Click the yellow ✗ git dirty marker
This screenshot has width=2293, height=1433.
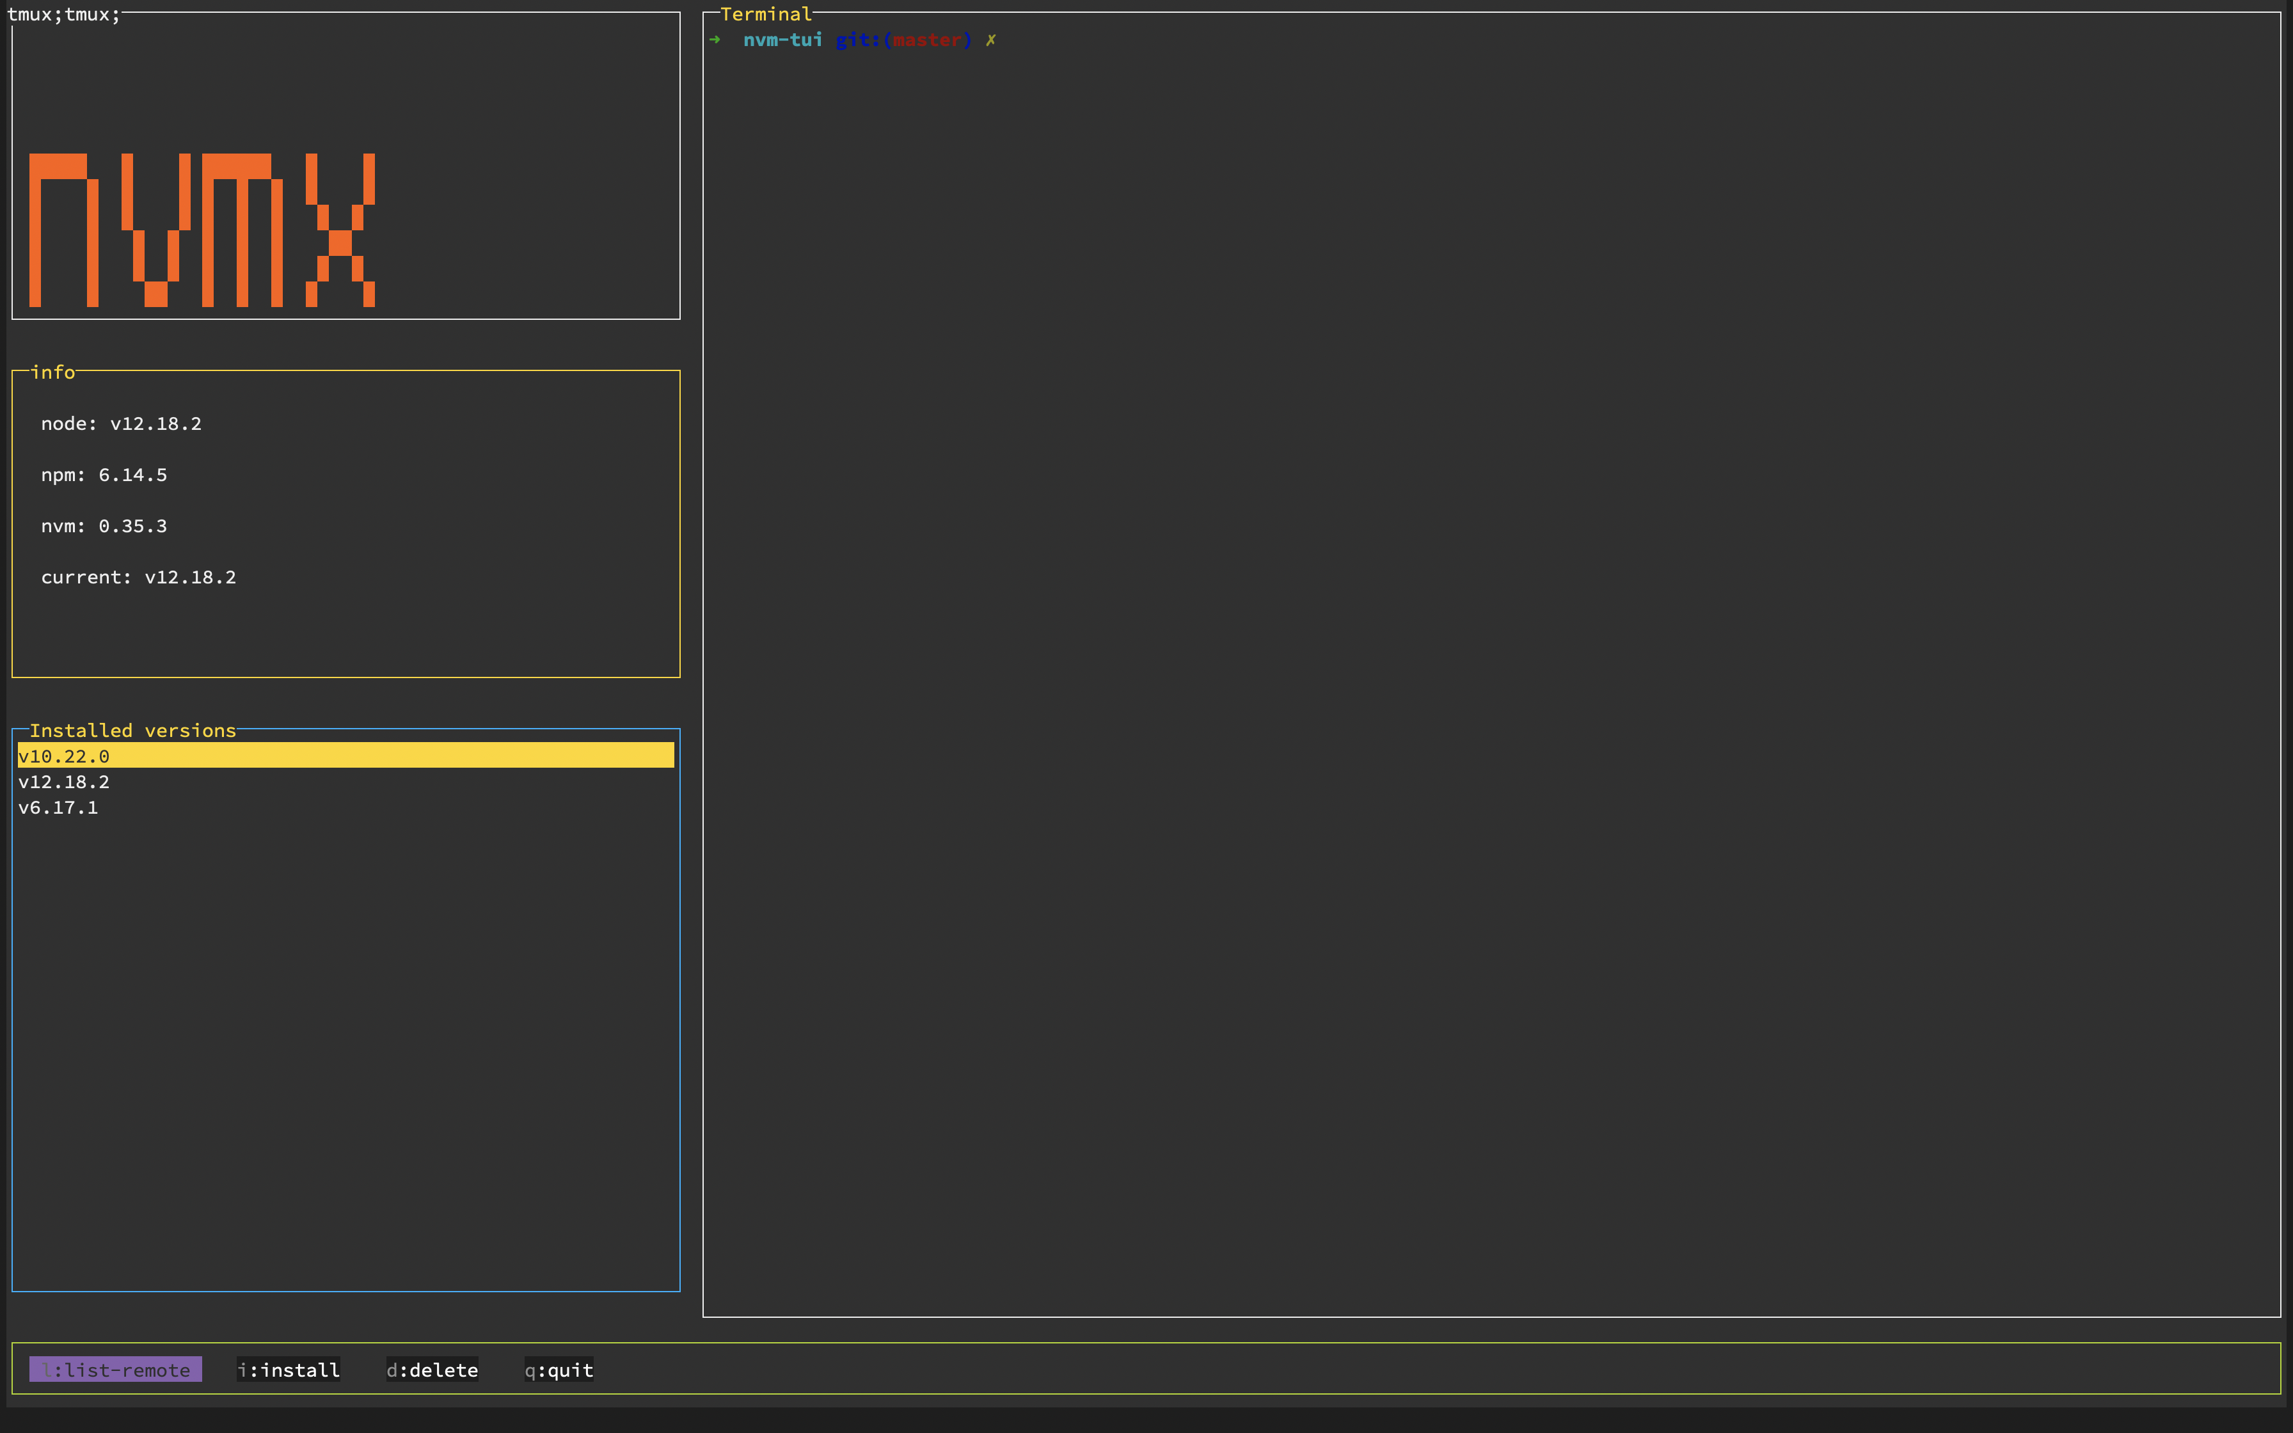click(990, 40)
